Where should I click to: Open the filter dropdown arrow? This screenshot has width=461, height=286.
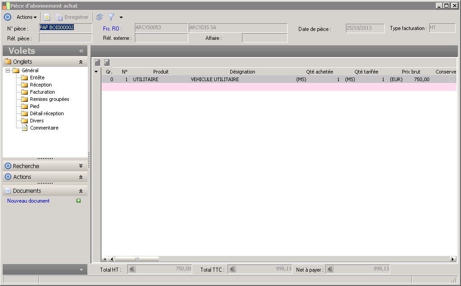(x=121, y=17)
